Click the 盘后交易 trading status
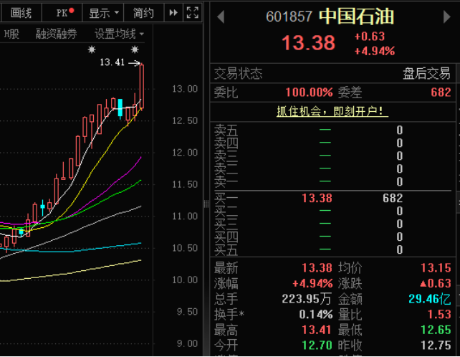The image size is (460, 357). (x=426, y=73)
